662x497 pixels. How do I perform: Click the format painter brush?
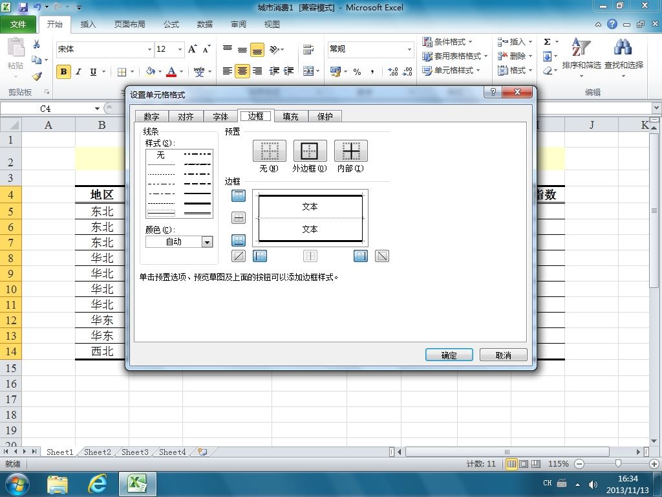[x=37, y=76]
